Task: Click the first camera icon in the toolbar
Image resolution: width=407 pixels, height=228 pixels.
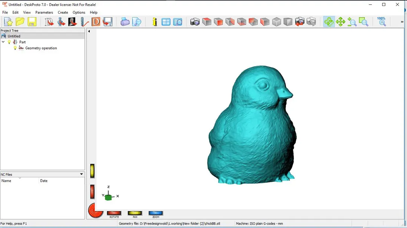Action: [x=195, y=22]
